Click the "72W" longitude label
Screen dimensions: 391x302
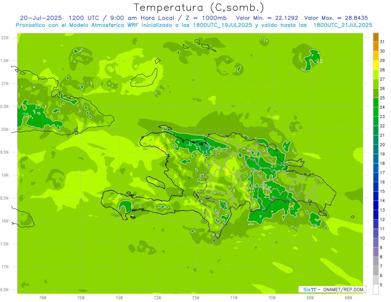click(x=195, y=298)
